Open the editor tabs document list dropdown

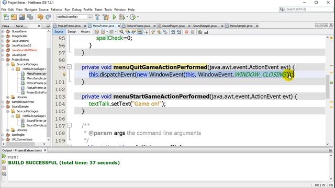[x=326, y=26]
